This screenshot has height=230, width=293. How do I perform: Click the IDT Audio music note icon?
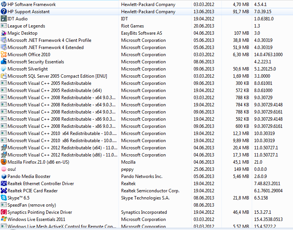(4, 18)
